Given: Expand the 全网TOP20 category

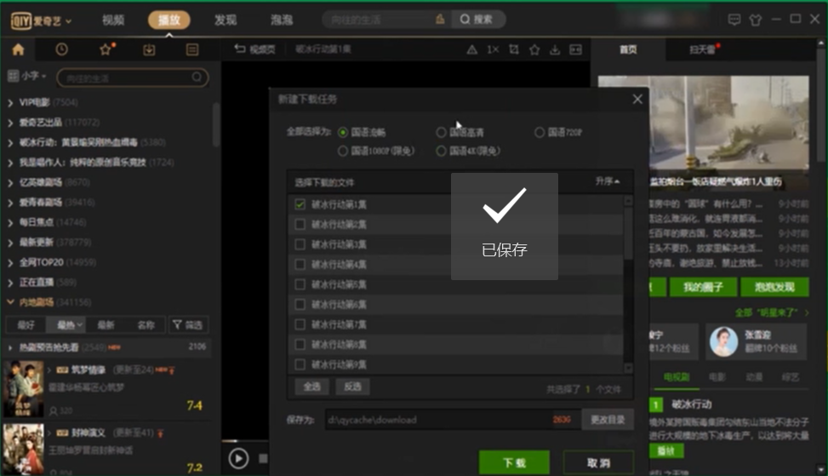Looking at the screenshot, I should (x=10, y=262).
